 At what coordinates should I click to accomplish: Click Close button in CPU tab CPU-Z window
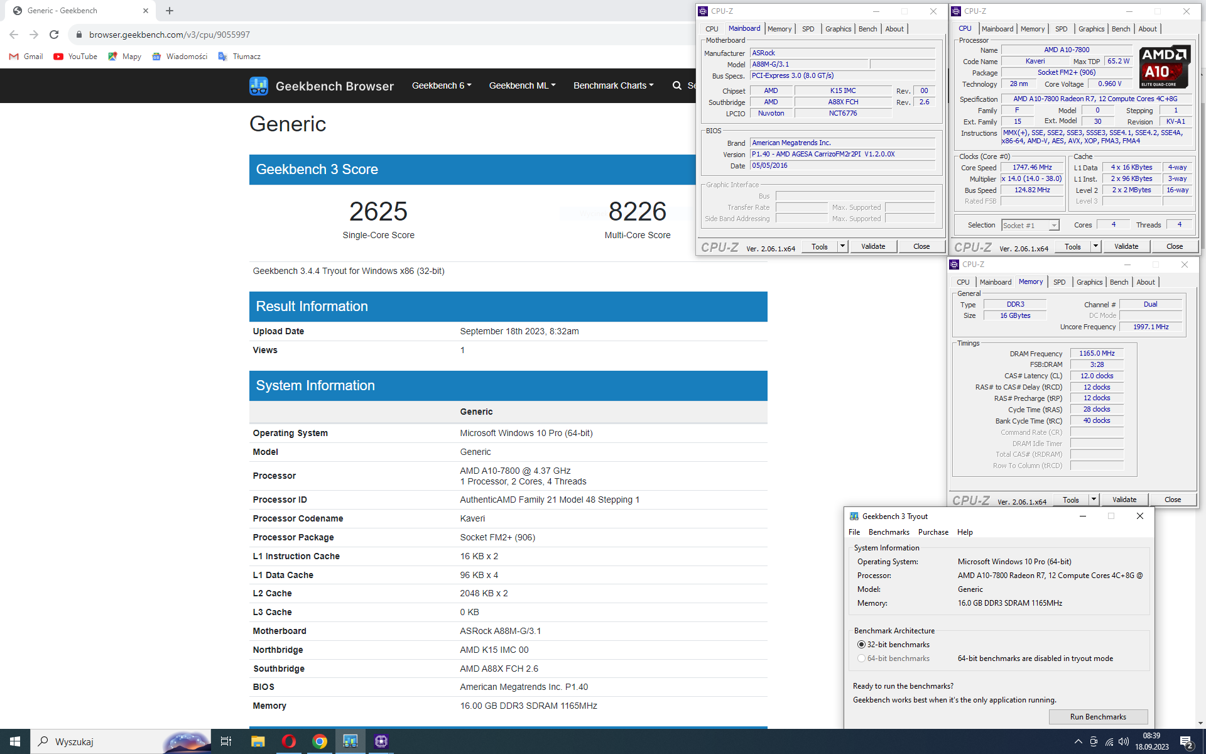click(x=1174, y=246)
